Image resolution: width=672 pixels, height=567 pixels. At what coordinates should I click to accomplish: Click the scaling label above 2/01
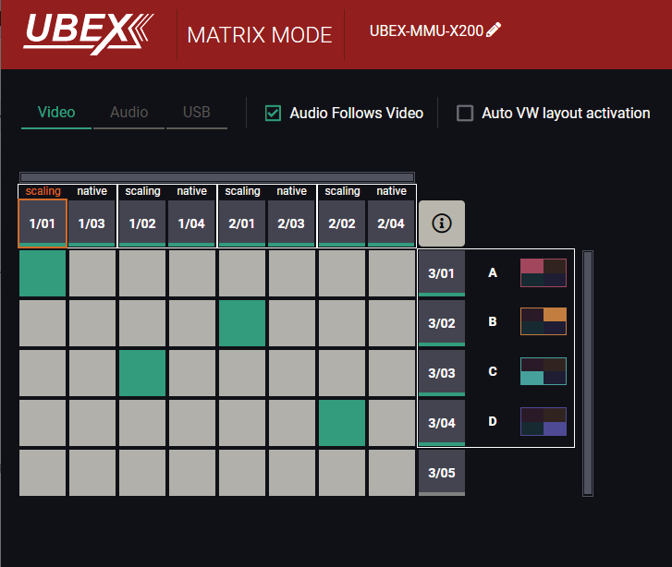pos(242,191)
